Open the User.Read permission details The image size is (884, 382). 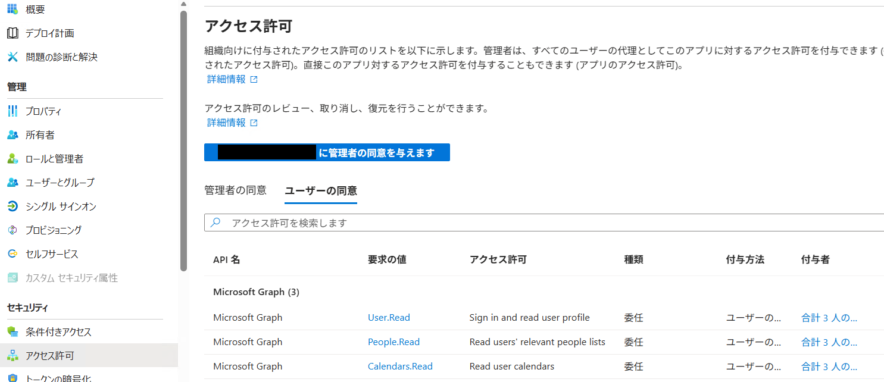click(389, 317)
